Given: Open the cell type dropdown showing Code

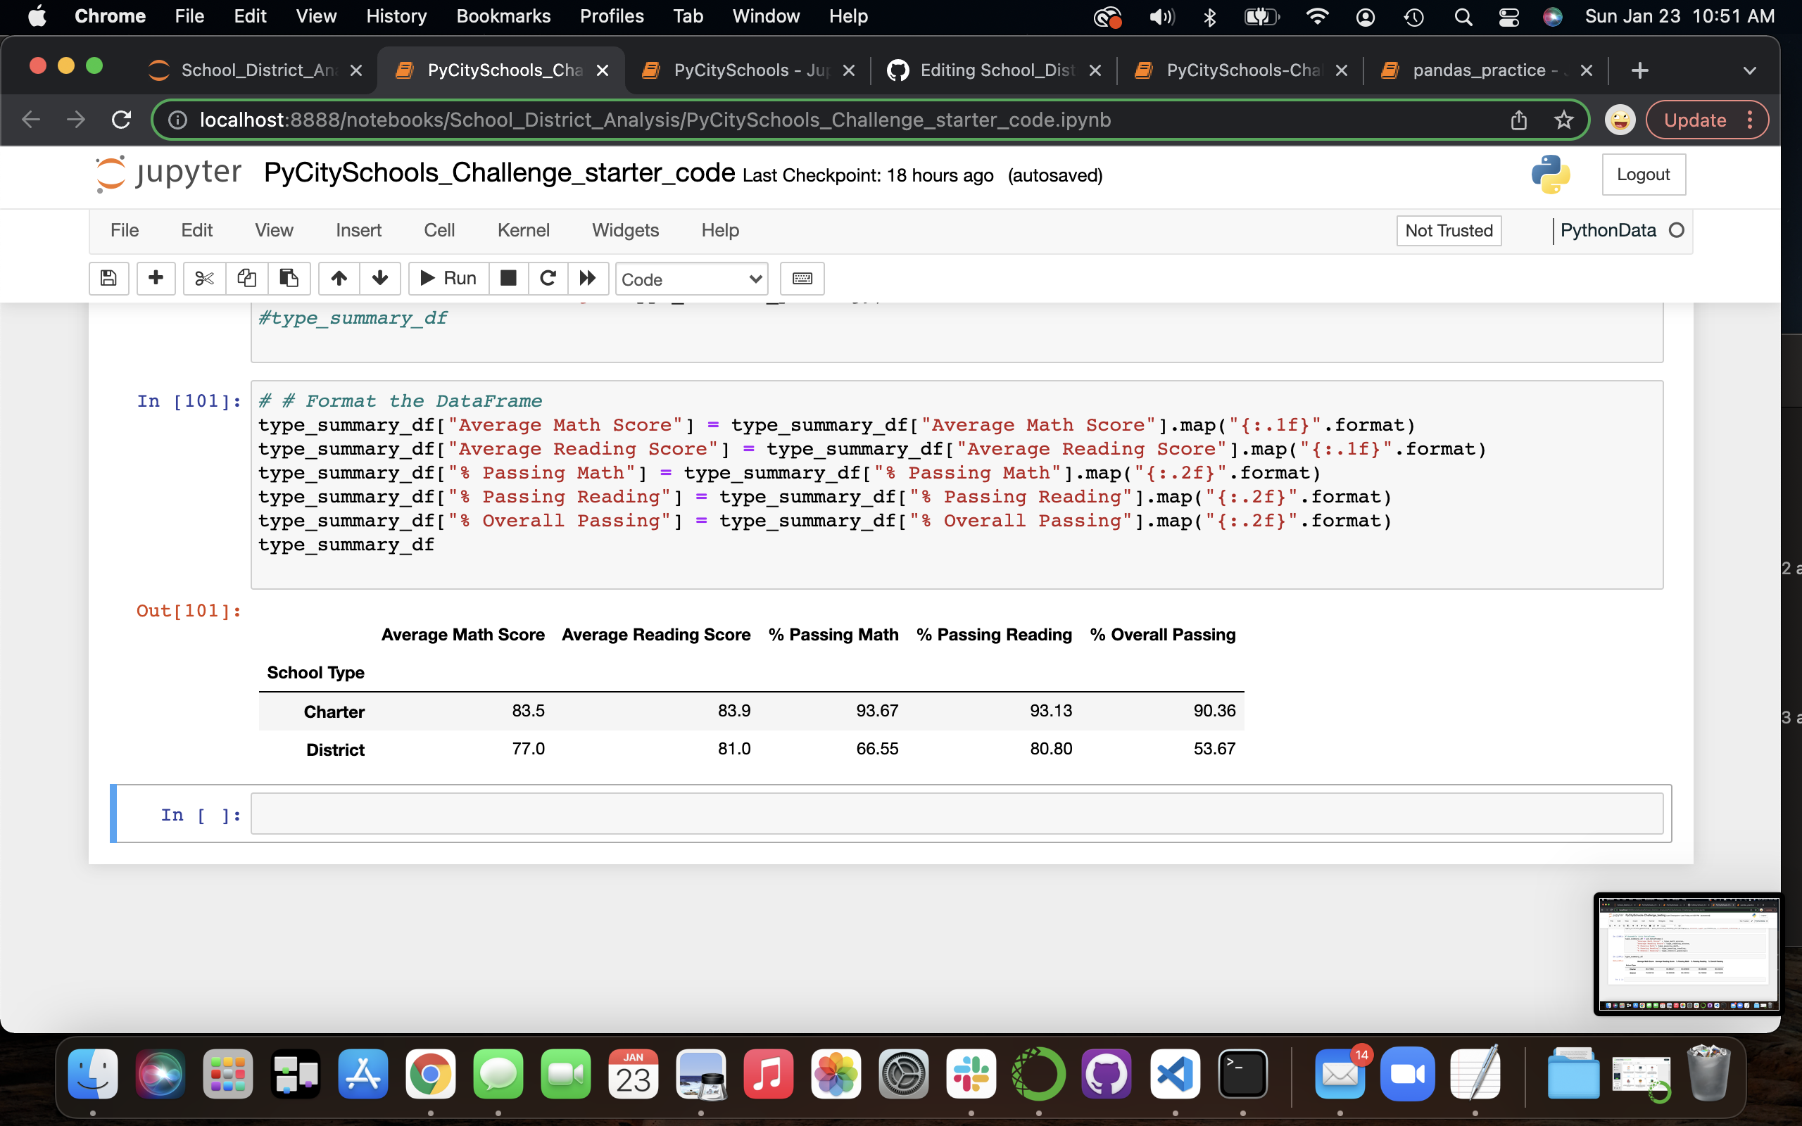Looking at the screenshot, I should coord(691,279).
